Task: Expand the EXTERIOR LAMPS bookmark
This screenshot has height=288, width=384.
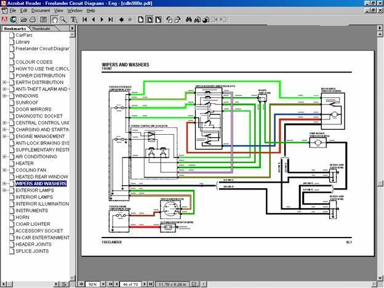Action: tap(4, 190)
